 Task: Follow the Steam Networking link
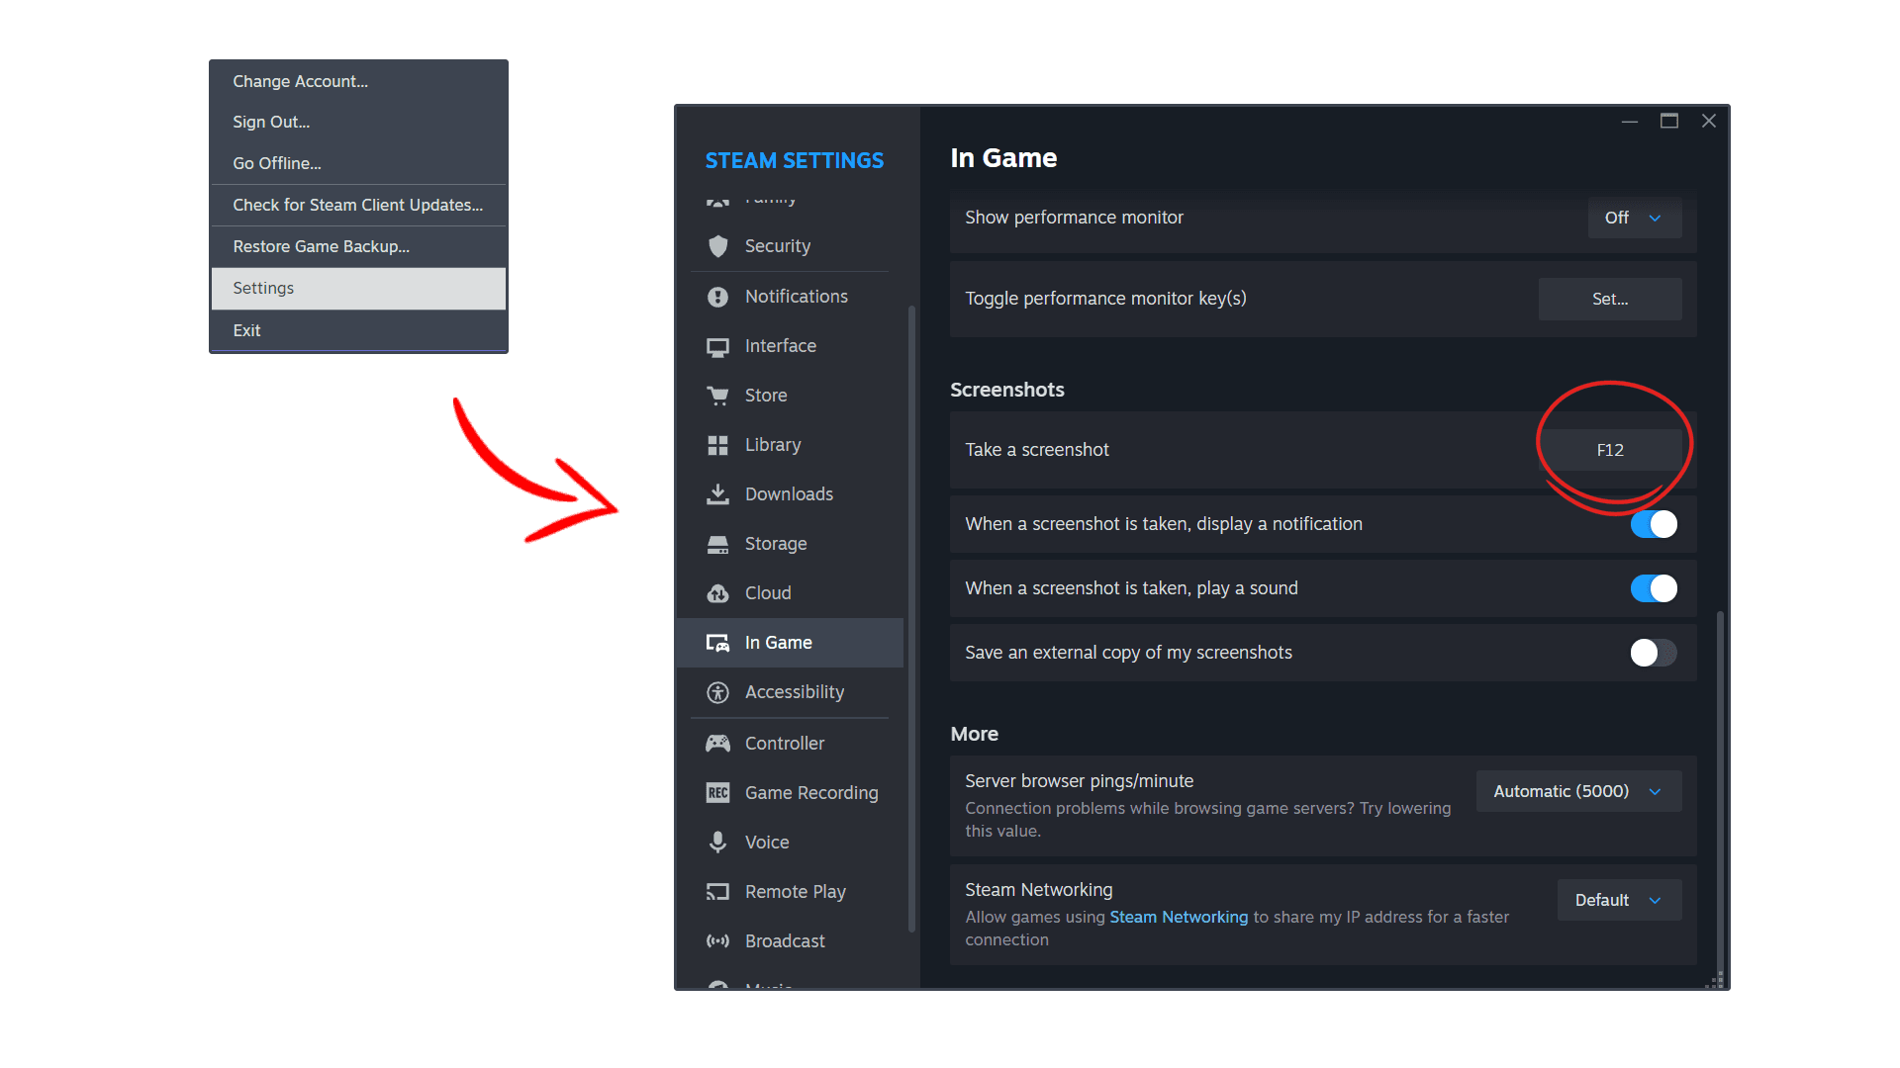point(1179,917)
